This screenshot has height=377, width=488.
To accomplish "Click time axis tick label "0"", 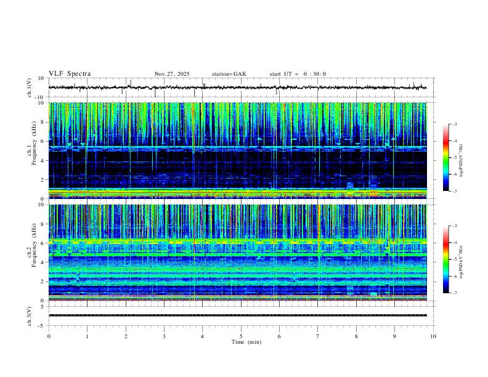I will [49, 336].
